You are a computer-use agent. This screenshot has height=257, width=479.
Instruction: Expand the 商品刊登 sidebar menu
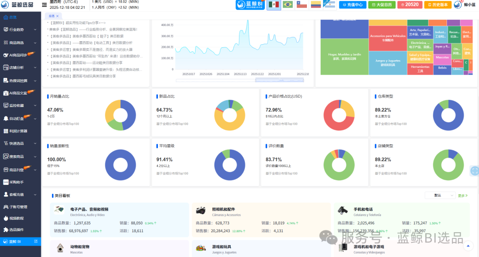[20, 170]
